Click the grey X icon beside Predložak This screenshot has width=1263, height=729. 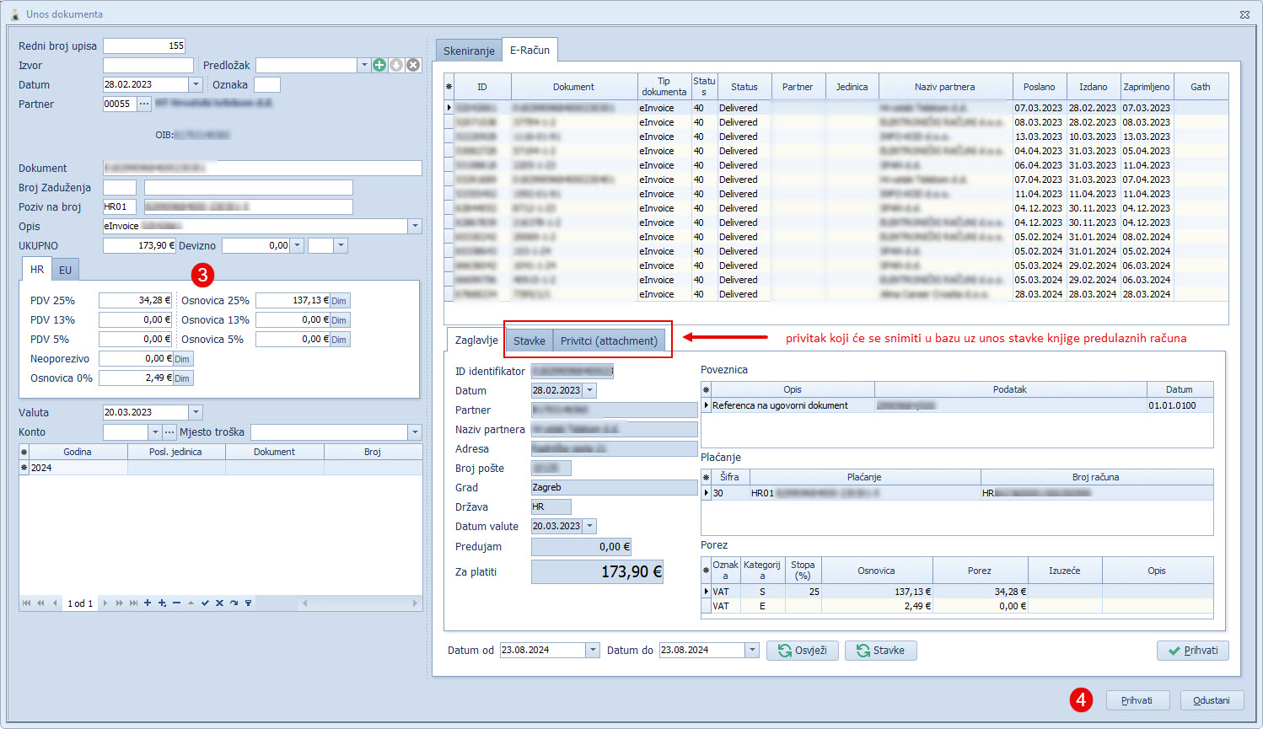[413, 65]
